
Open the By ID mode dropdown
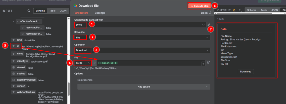83,63
